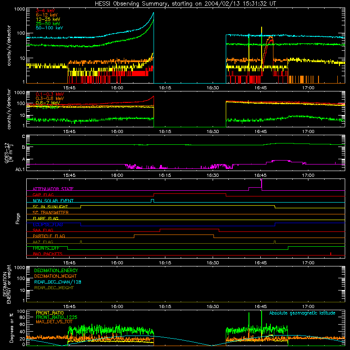Select the REAR_DEC_CHAN/128 legend entry
The height and width of the screenshot is (350, 350).
58,282
